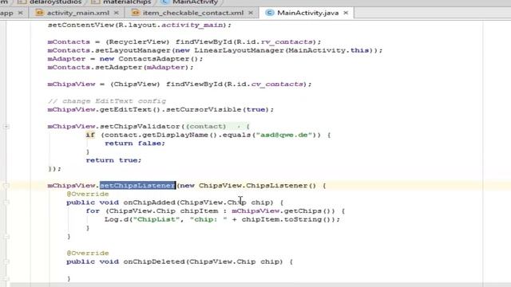Click setAdapter method call
The height and width of the screenshot is (287, 511).
[x=119, y=67]
